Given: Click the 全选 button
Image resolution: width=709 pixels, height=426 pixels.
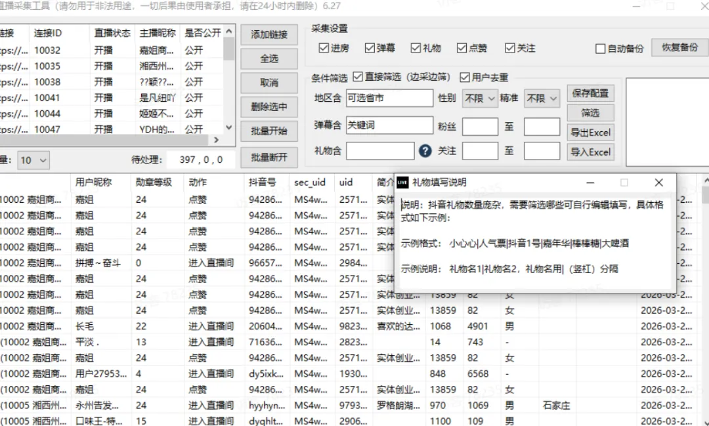Looking at the screenshot, I should [269, 58].
